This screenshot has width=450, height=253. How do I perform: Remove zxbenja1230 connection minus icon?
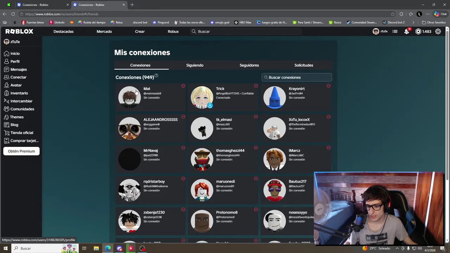click(183, 209)
